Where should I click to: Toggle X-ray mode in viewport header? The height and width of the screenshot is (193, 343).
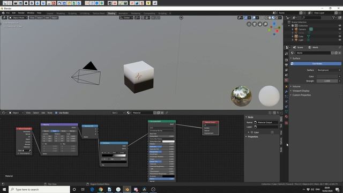(262, 18)
